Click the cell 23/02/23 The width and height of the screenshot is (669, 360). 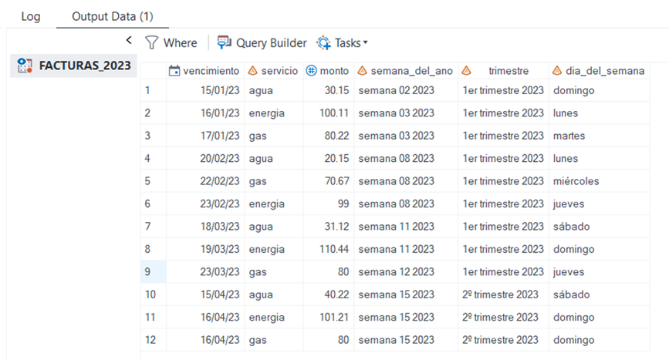click(205, 204)
